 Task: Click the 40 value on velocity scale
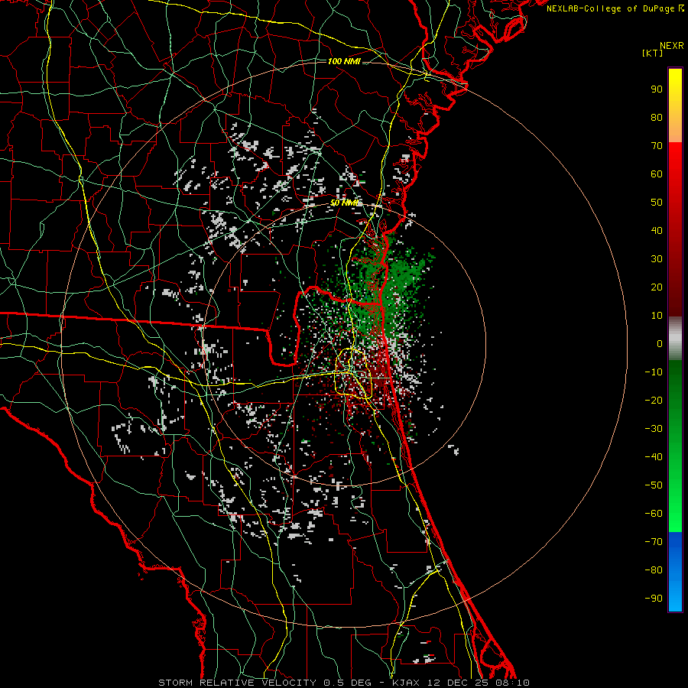tap(657, 231)
